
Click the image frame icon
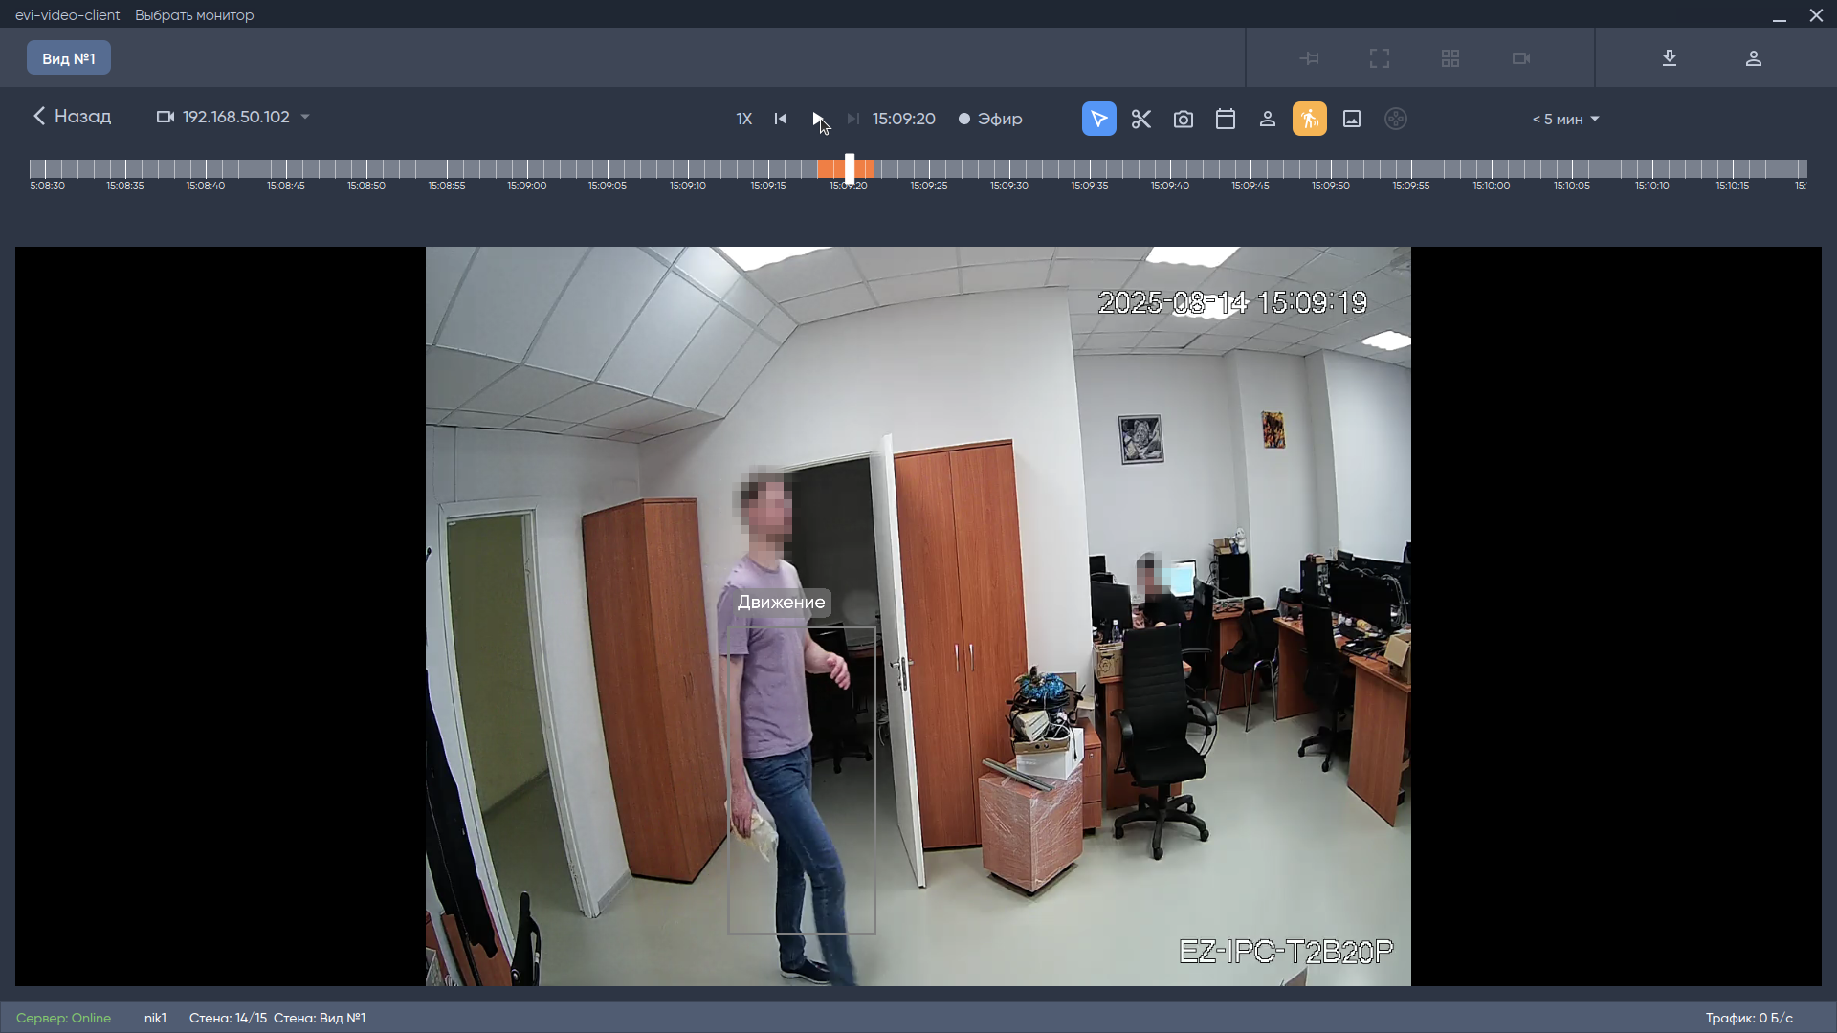click(x=1352, y=119)
